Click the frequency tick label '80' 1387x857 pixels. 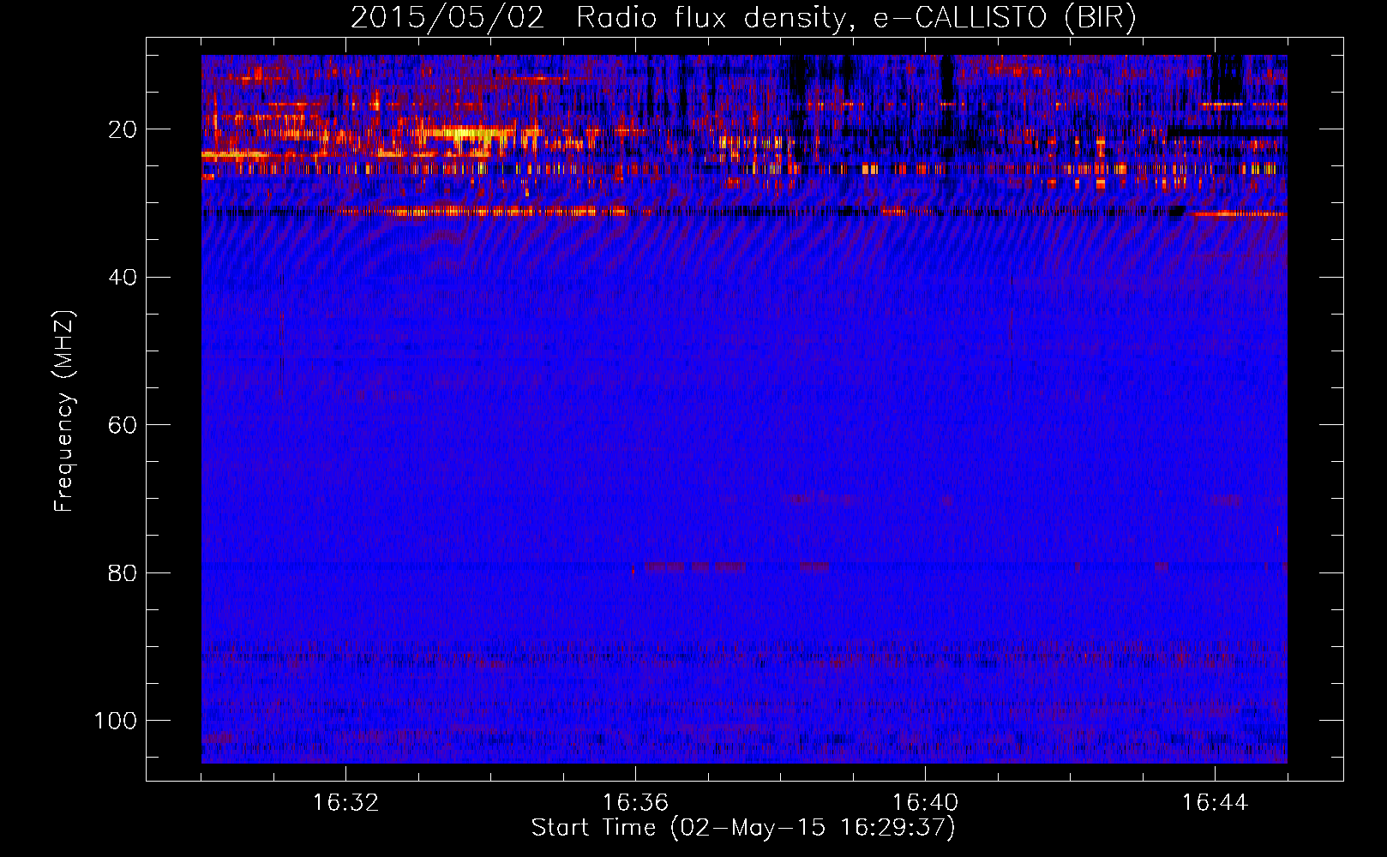point(123,572)
